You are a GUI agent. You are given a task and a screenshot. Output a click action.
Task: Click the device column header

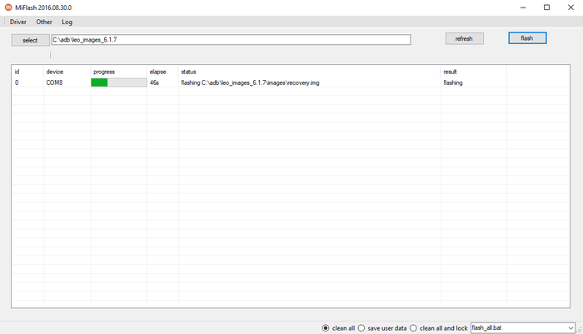[55, 72]
